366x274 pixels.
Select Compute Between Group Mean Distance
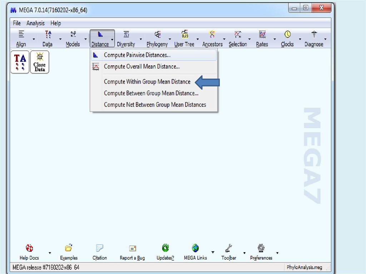(x=154, y=93)
